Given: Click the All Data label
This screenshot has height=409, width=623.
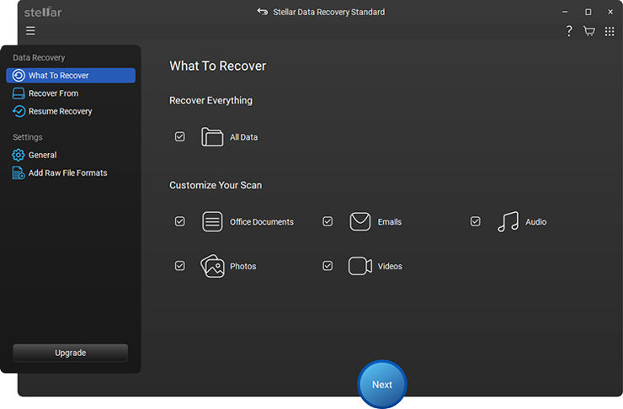Looking at the screenshot, I should tap(243, 137).
